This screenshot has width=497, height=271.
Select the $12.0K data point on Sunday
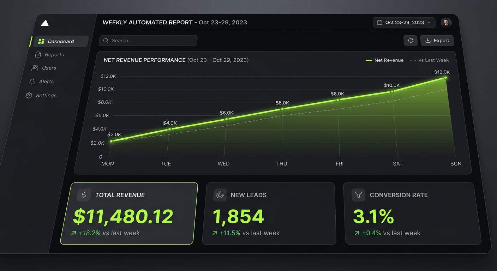(x=445, y=78)
